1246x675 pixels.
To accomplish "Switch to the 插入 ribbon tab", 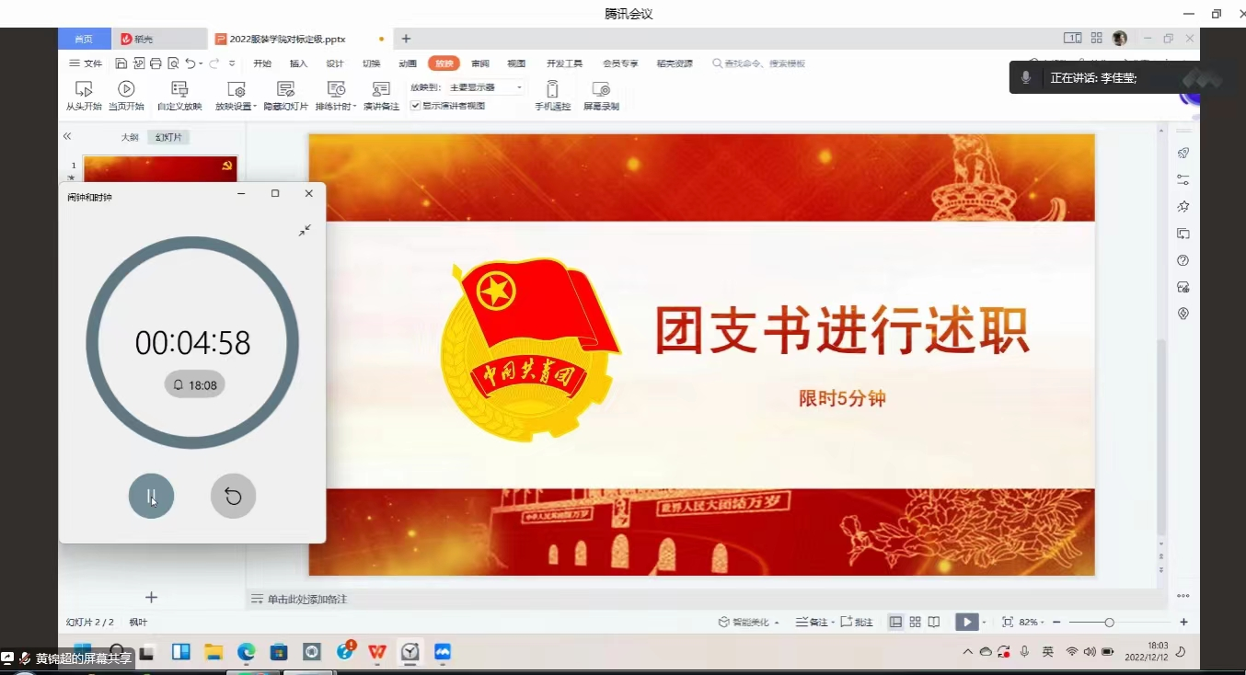I will (x=298, y=63).
